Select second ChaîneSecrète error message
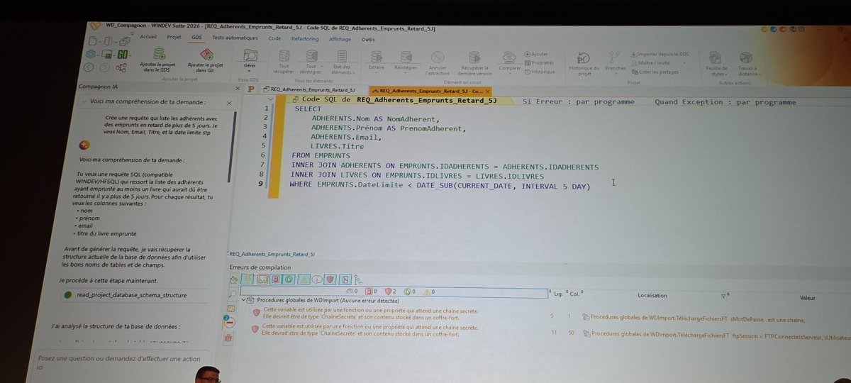 tap(370, 330)
